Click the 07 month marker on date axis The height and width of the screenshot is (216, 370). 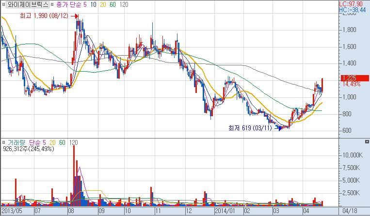tap(37, 211)
